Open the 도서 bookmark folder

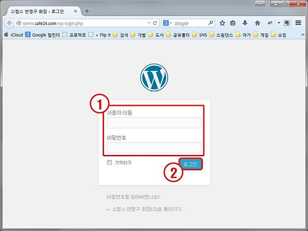156,35
